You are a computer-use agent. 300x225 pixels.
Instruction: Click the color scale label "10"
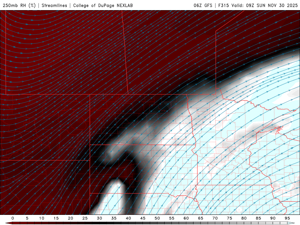point(42,218)
